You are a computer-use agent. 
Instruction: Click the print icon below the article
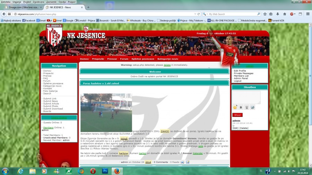click(182, 162)
